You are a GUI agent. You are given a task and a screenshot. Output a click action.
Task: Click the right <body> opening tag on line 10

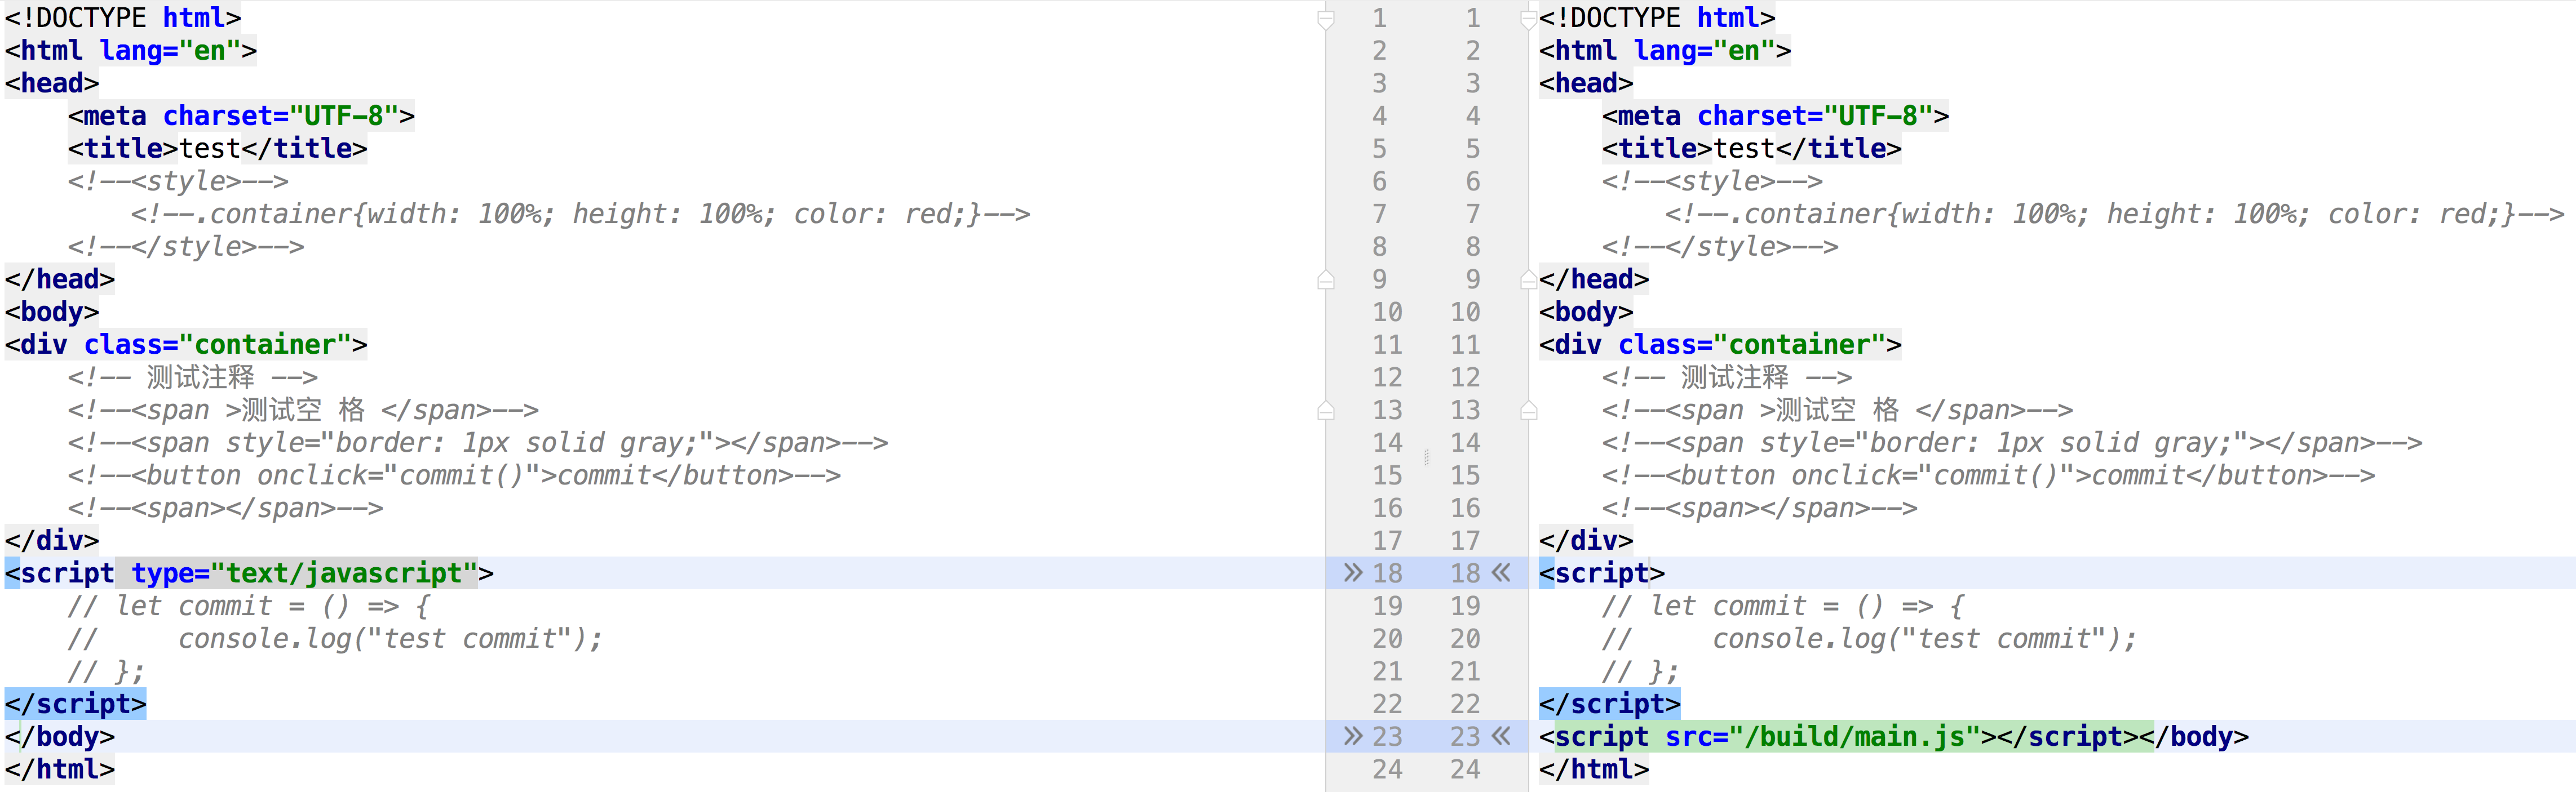tap(1586, 312)
